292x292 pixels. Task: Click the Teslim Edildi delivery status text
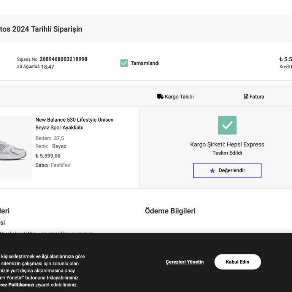point(227,153)
